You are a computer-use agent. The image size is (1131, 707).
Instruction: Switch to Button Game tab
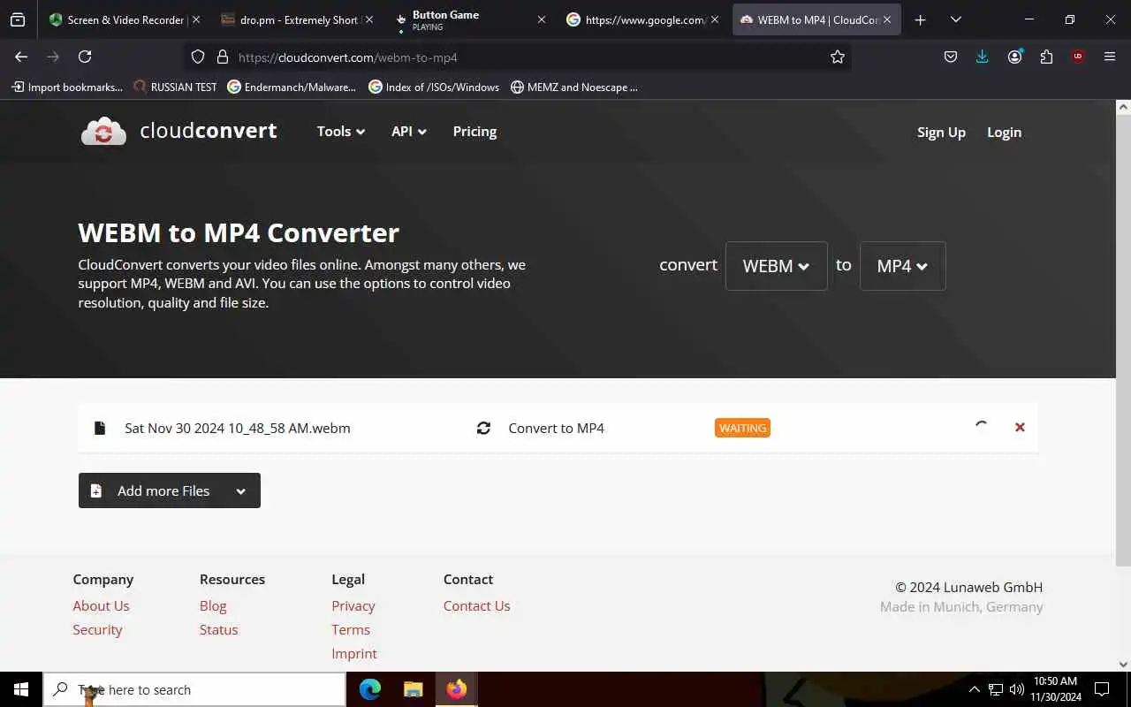459,19
